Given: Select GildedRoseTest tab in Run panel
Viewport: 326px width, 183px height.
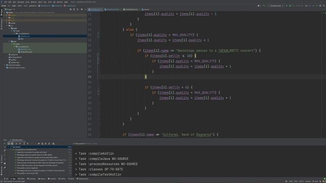Looking at the screenshot, I should tap(17, 140).
